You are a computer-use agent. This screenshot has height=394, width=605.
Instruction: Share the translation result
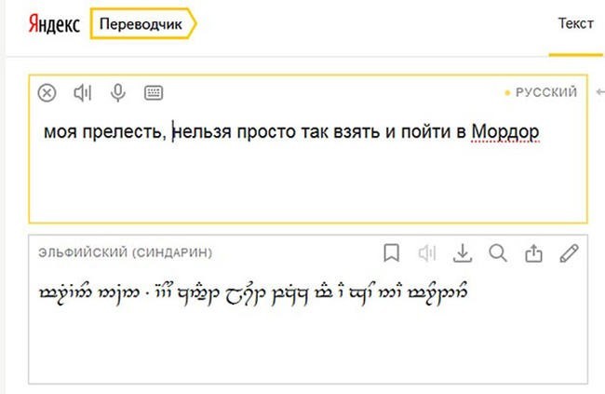tap(533, 253)
